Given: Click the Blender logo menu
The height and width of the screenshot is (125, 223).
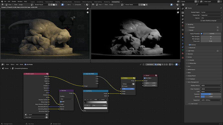Looking at the screenshot, I should click(x=2, y=2).
